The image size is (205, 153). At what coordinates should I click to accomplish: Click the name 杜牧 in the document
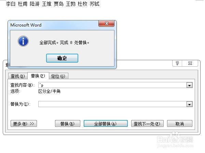point(82,4)
